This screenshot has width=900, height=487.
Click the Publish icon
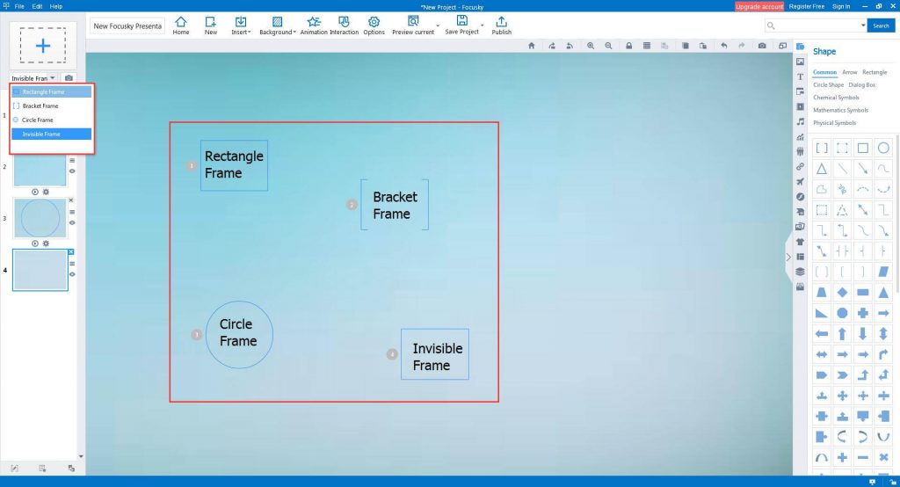501,25
